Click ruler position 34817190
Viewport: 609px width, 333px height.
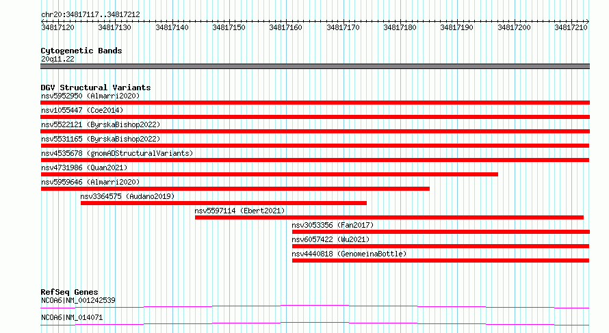457,27
